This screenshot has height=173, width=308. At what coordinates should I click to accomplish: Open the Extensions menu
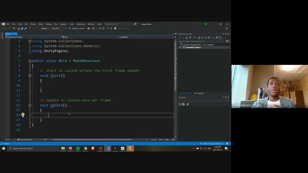pyautogui.click(x=80, y=24)
